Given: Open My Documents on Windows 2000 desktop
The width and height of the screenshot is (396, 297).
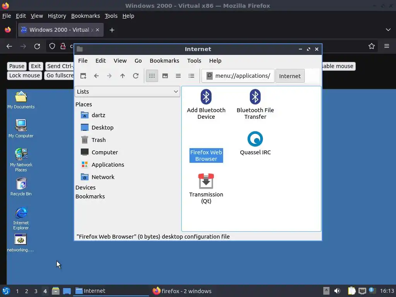Looking at the screenshot, I should point(21,100).
